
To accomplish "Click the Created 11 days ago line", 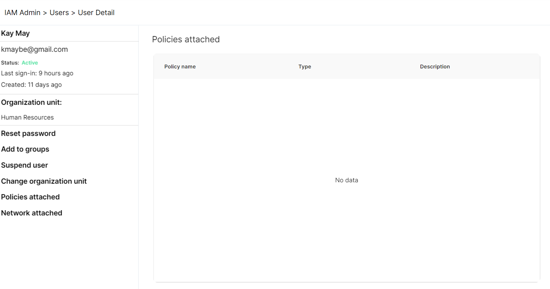I will 31,85.
